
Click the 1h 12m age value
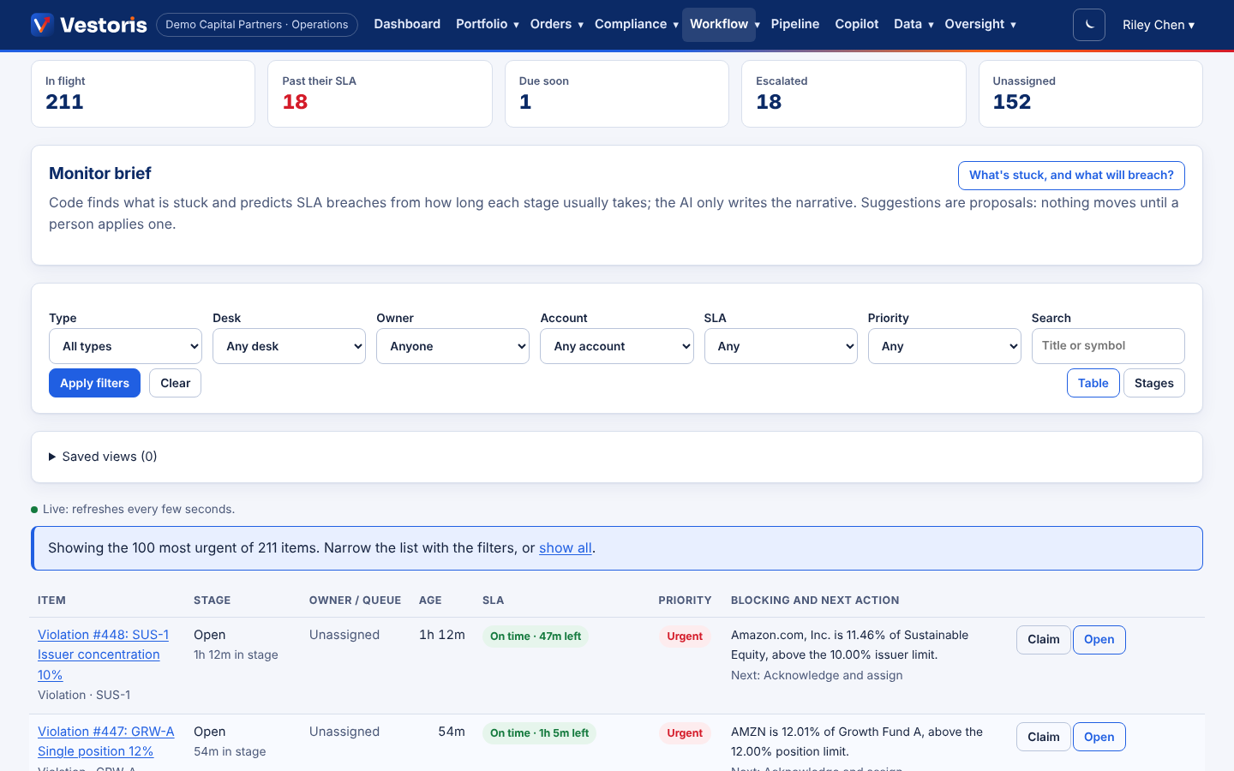point(442,635)
